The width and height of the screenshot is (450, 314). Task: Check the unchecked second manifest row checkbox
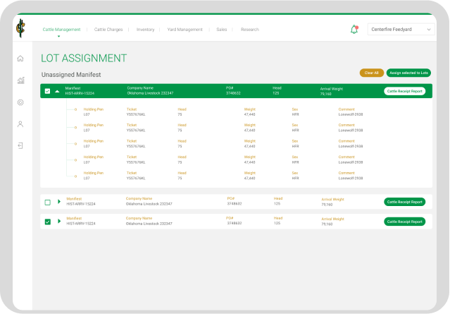47,202
